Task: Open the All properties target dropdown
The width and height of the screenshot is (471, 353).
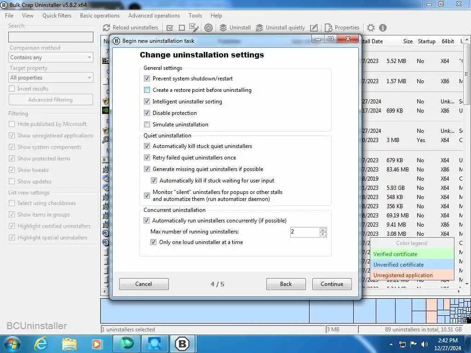Action: [51, 78]
